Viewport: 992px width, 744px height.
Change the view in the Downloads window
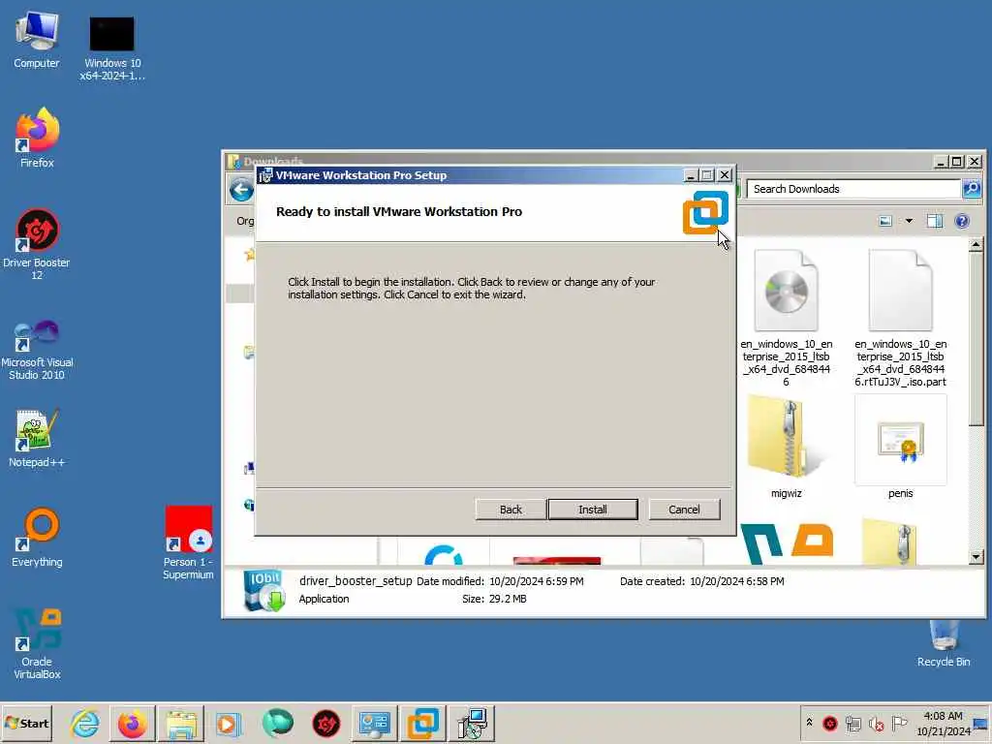click(885, 221)
